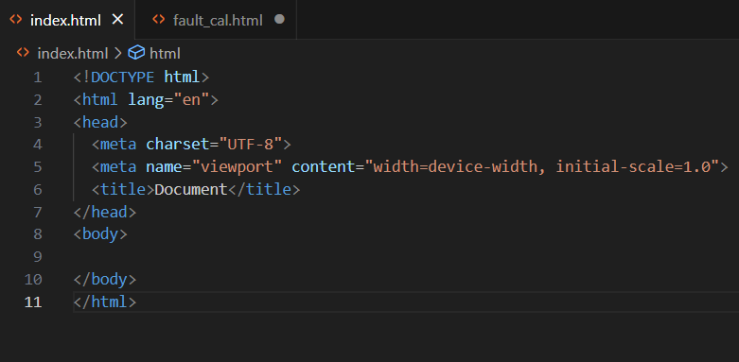Screen dimensions: 739x362
Task: Click line number 10 in gutter
Action: point(33,280)
